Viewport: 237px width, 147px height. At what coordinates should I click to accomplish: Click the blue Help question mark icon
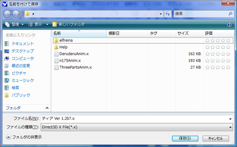tap(229, 24)
